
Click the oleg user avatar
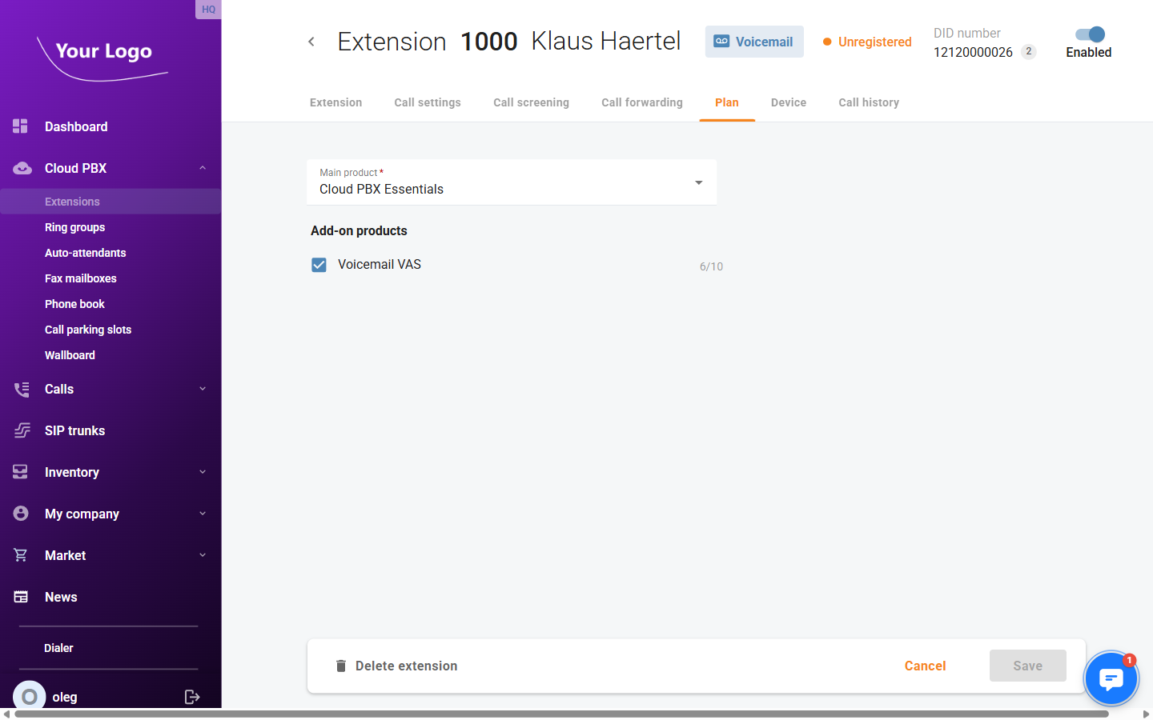[x=30, y=697]
